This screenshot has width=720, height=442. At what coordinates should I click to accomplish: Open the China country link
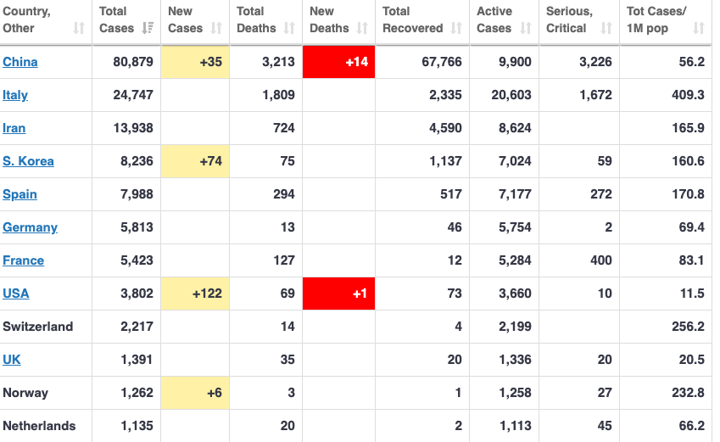click(20, 62)
